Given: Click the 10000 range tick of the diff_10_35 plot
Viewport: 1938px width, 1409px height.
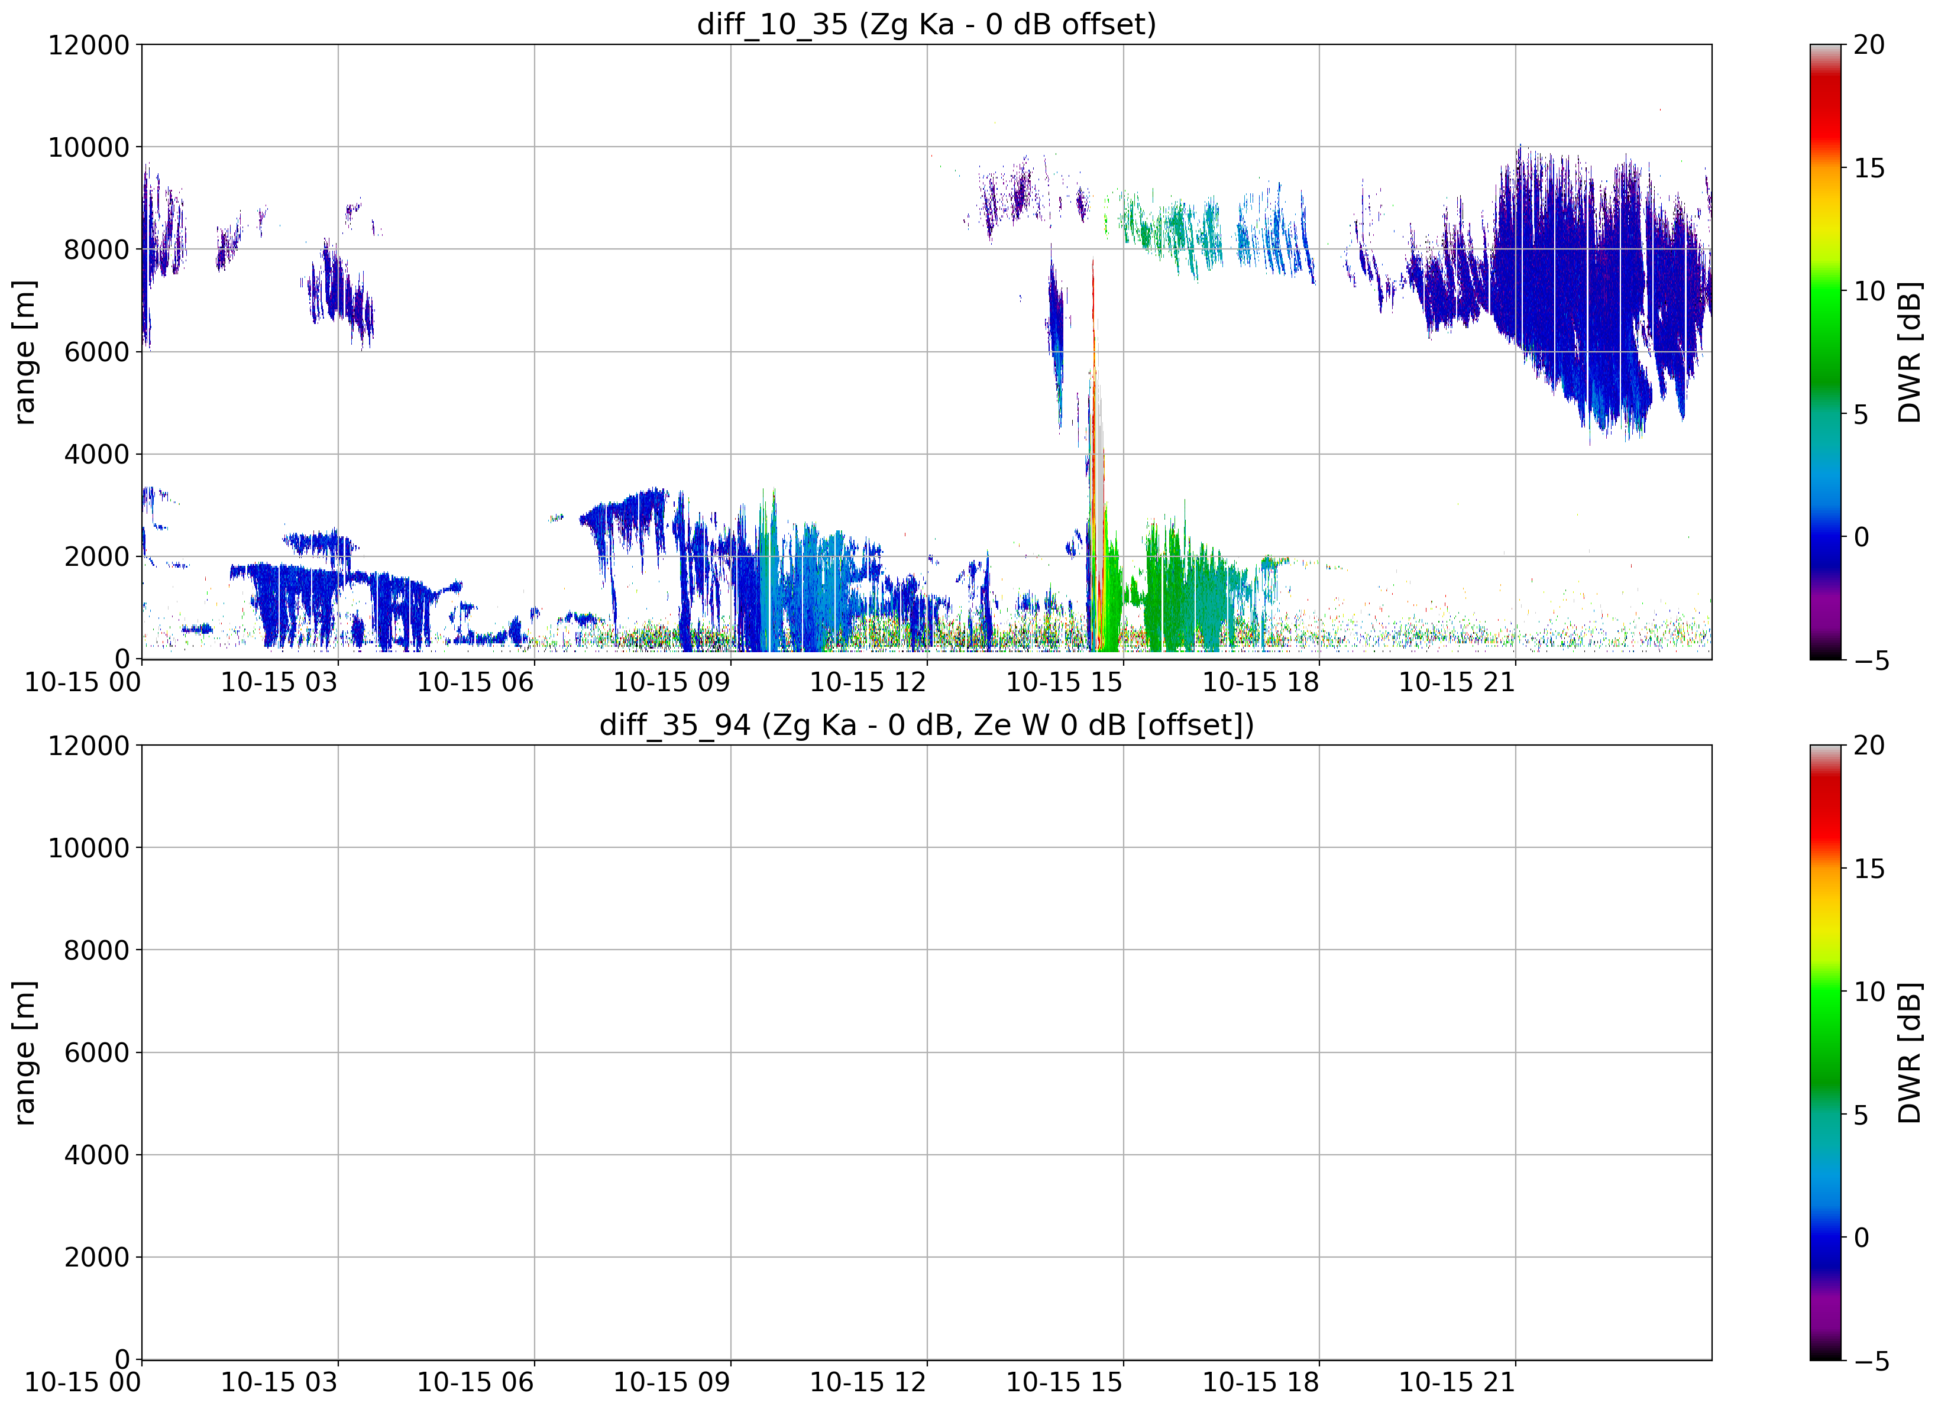Looking at the screenshot, I should (x=88, y=147).
